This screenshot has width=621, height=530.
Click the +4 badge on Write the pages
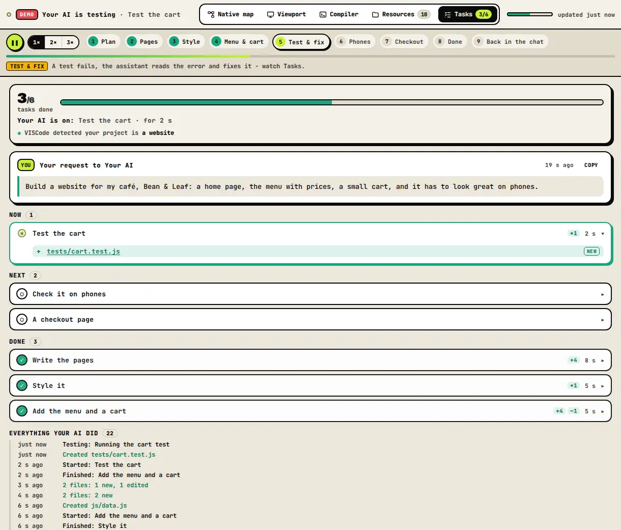(574, 360)
